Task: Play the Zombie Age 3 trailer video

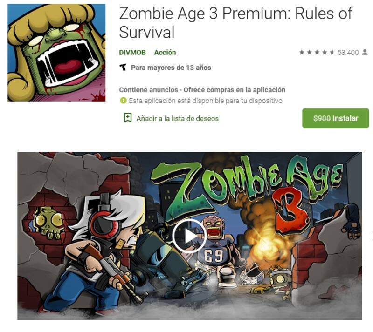Action: tap(189, 236)
